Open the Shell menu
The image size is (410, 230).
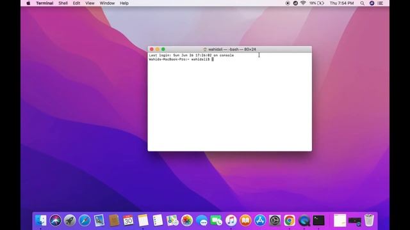pos(63,3)
